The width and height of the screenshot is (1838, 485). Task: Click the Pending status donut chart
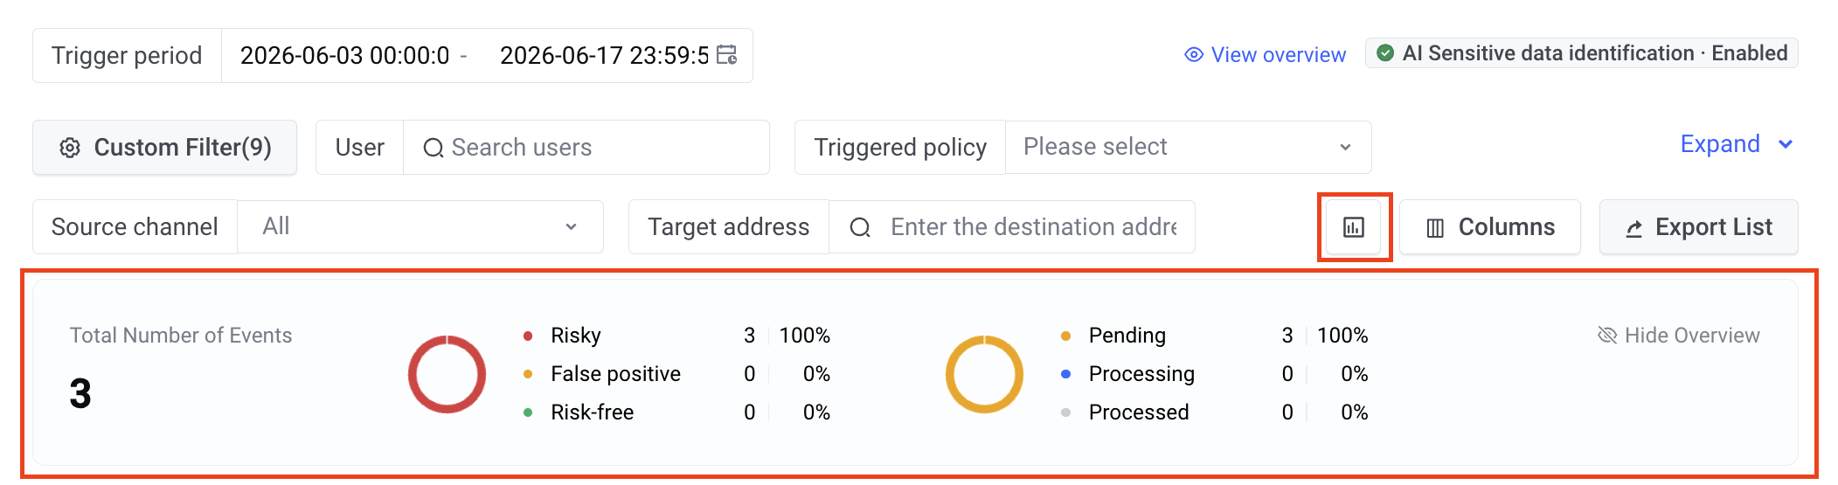pyautogui.click(x=984, y=374)
